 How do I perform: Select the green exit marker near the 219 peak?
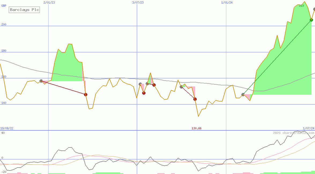pos(311,20)
